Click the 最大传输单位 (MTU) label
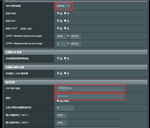This screenshot has height=128, width=150. 17,115
